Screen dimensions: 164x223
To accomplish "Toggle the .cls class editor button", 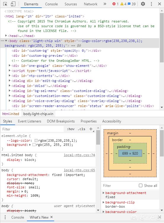I will coord(81,129).
